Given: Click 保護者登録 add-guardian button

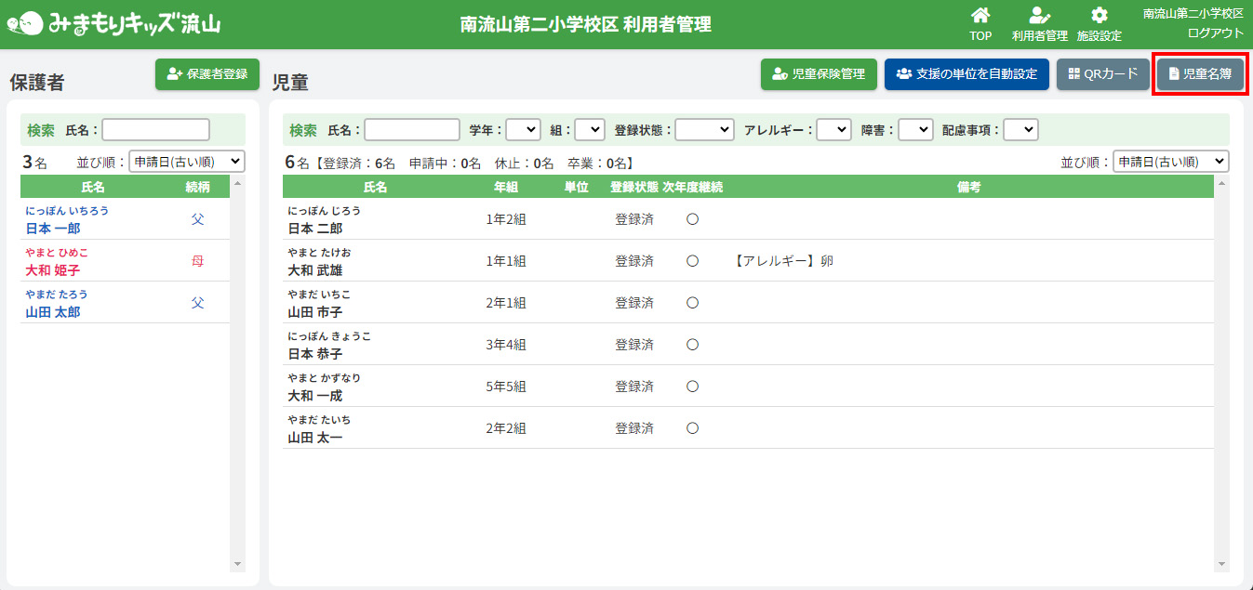Looking at the screenshot, I should [207, 74].
